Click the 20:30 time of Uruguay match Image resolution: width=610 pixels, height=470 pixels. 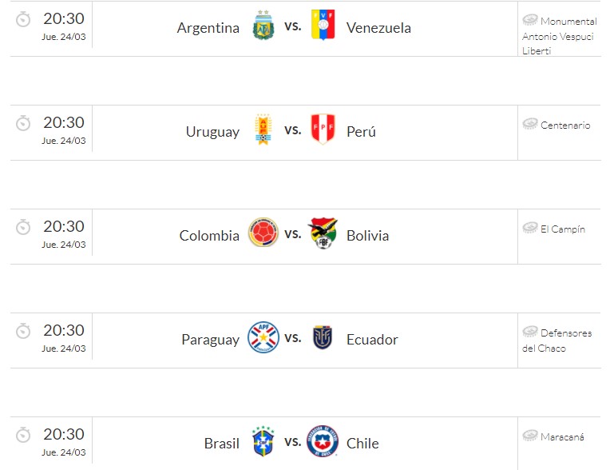click(64, 122)
